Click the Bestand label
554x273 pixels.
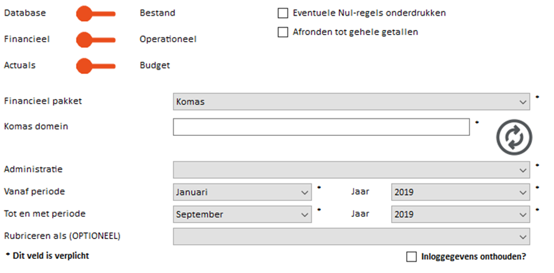tap(157, 13)
